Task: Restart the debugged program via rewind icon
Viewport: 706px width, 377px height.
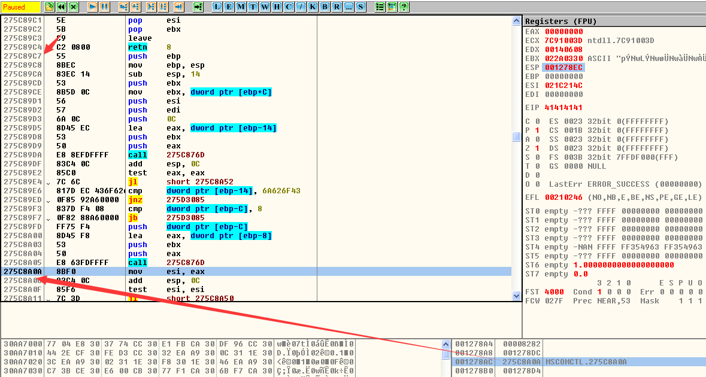Action: tap(61, 7)
